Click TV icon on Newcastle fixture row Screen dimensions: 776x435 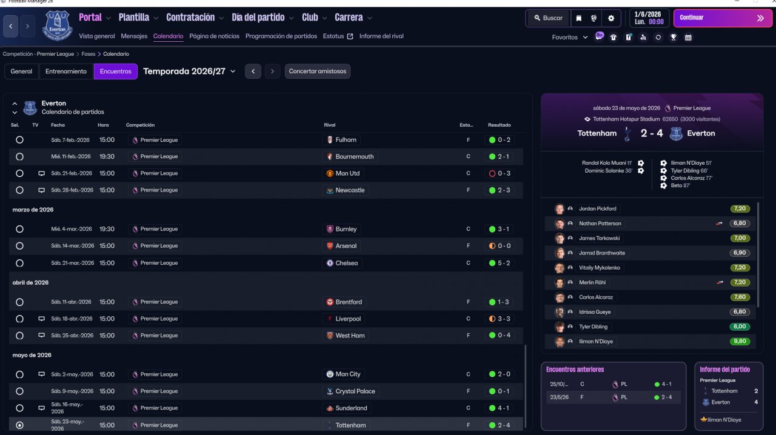coord(41,190)
